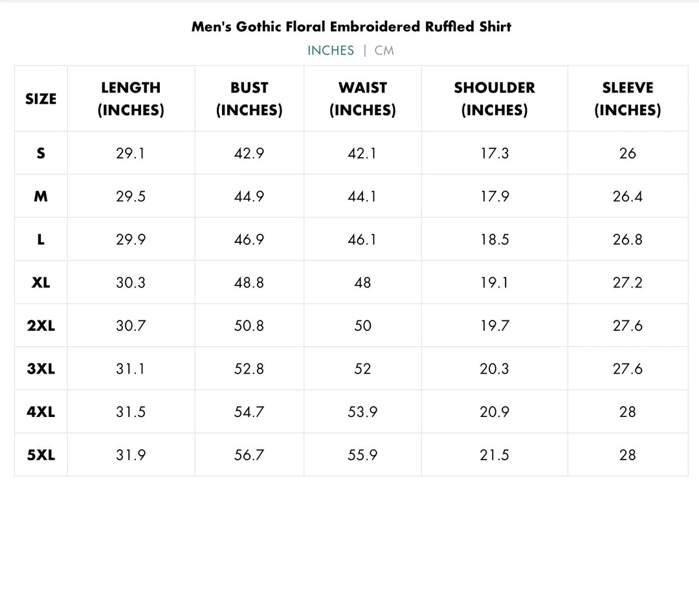Select the 2XL size row label
Viewport: 699px width, 595px height.
[41, 326]
